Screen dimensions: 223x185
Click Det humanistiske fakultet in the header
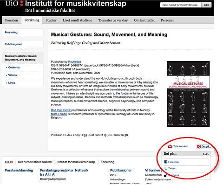50,11
